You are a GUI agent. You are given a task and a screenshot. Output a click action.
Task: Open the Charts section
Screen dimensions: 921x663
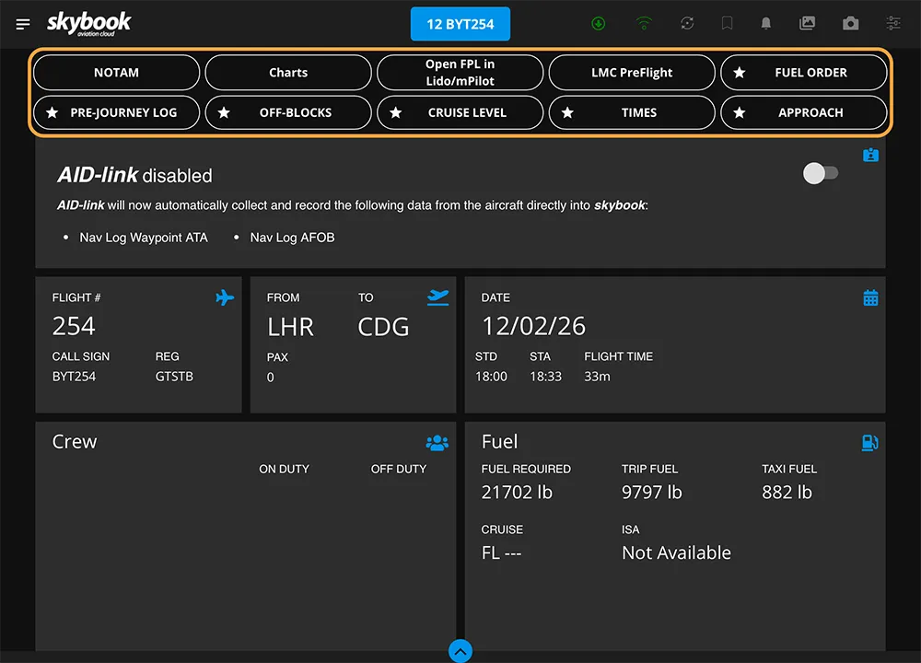pos(288,72)
